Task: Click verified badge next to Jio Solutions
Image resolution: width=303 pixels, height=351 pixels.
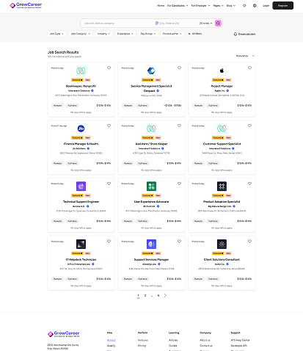Action: point(88,148)
